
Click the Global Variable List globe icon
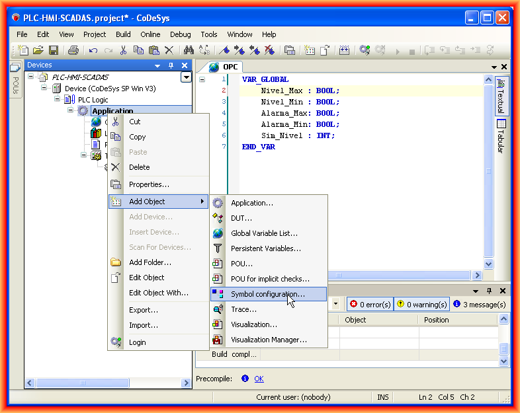pyautogui.click(x=218, y=233)
